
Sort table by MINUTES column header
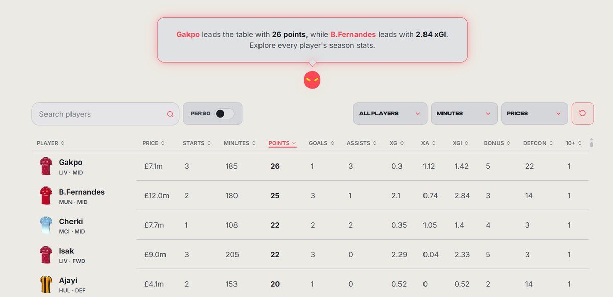coord(240,143)
